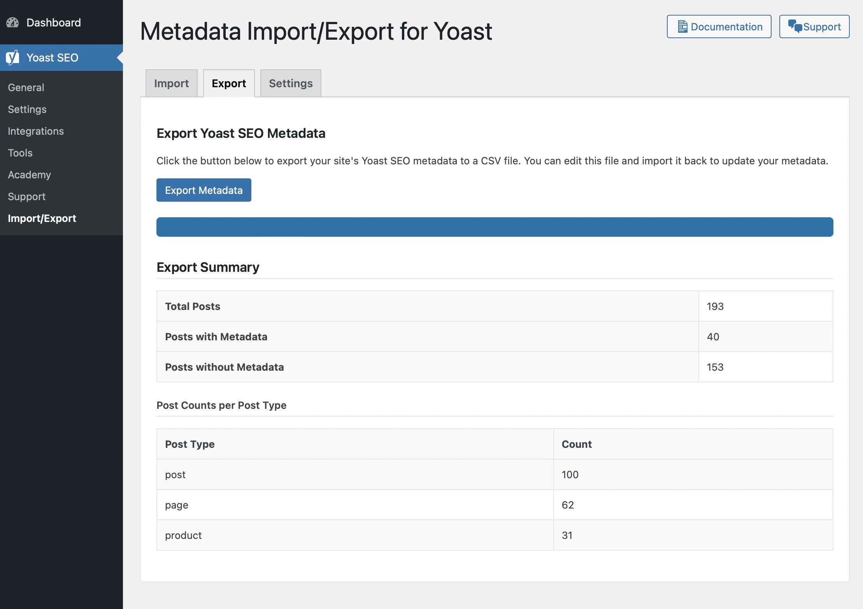The height and width of the screenshot is (609, 863).
Task: Switch to the Import tab
Action: [x=172, y=83]
